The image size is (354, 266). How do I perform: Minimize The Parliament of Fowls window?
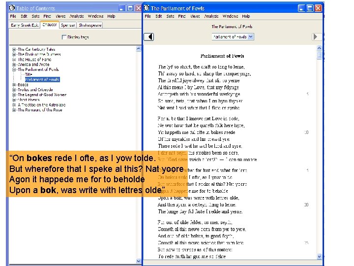[x=301, y=8]
